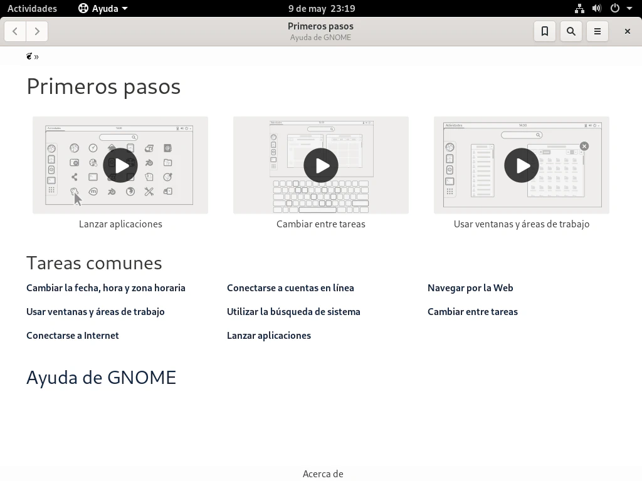This screenshot has width=642, height=481.
Task: Click the volume speaker icon in top bar
Action: [597, 9]
